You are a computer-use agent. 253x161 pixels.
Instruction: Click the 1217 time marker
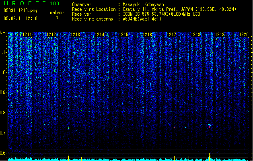click(x=171, y=35)
